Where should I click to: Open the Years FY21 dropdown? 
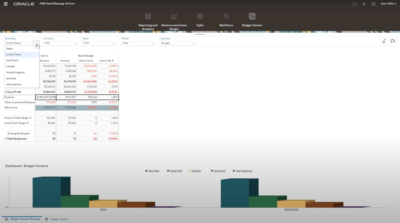(114, 43)
